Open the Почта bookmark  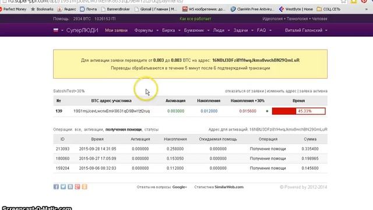pos(89,9)
